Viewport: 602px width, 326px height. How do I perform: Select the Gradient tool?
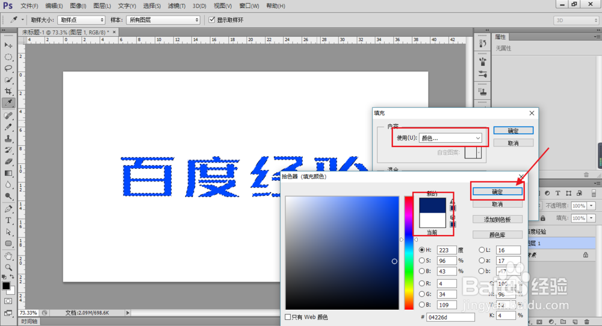(x=8, y=174)
